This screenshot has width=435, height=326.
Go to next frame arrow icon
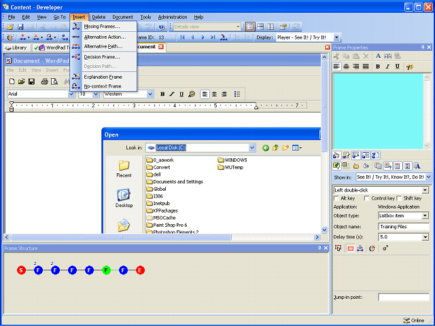(x=203, y=37)
